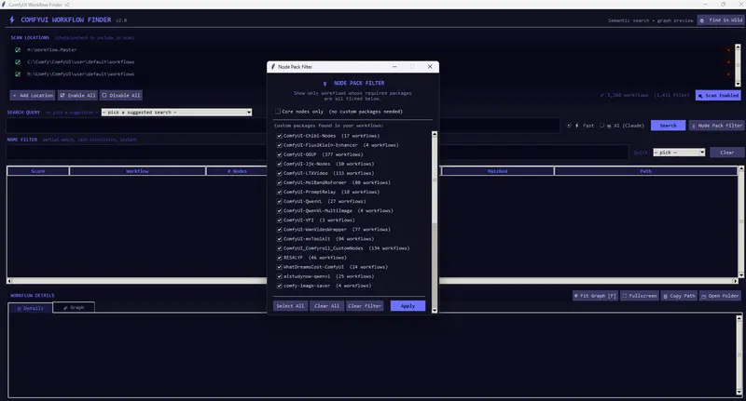
Task: Uncheck RES4LYF package
Action: point(279,258)
